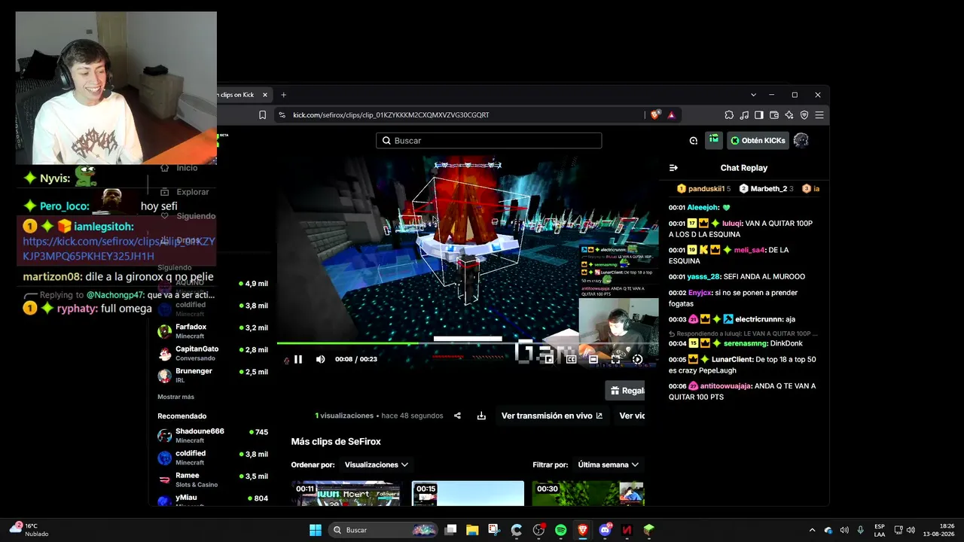Open Brave Shields icon in address bar
This screenshot has height=542, width=964.
[655, 115]
